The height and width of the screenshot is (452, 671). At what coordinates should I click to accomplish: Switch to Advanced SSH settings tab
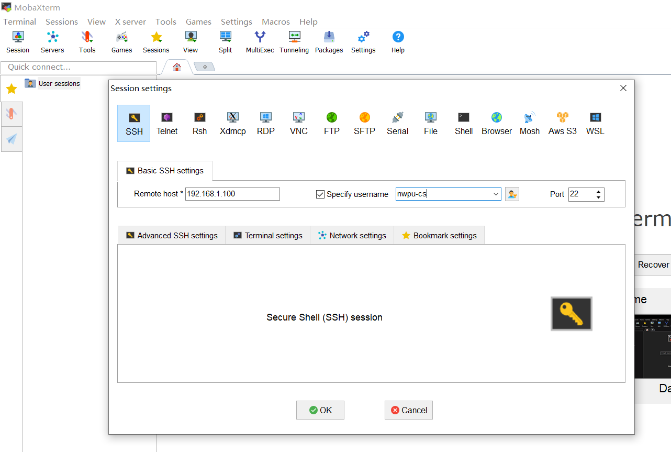[x=172, y=236]
